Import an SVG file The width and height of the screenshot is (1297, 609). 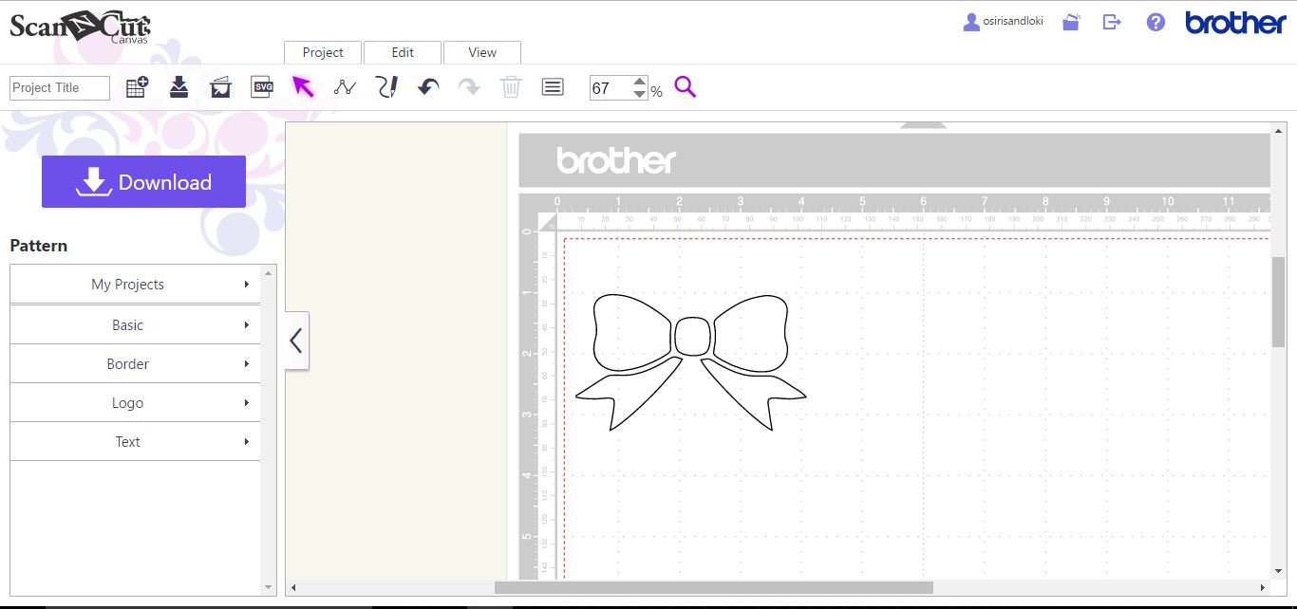pyautogui.click(x=261, y=86)
